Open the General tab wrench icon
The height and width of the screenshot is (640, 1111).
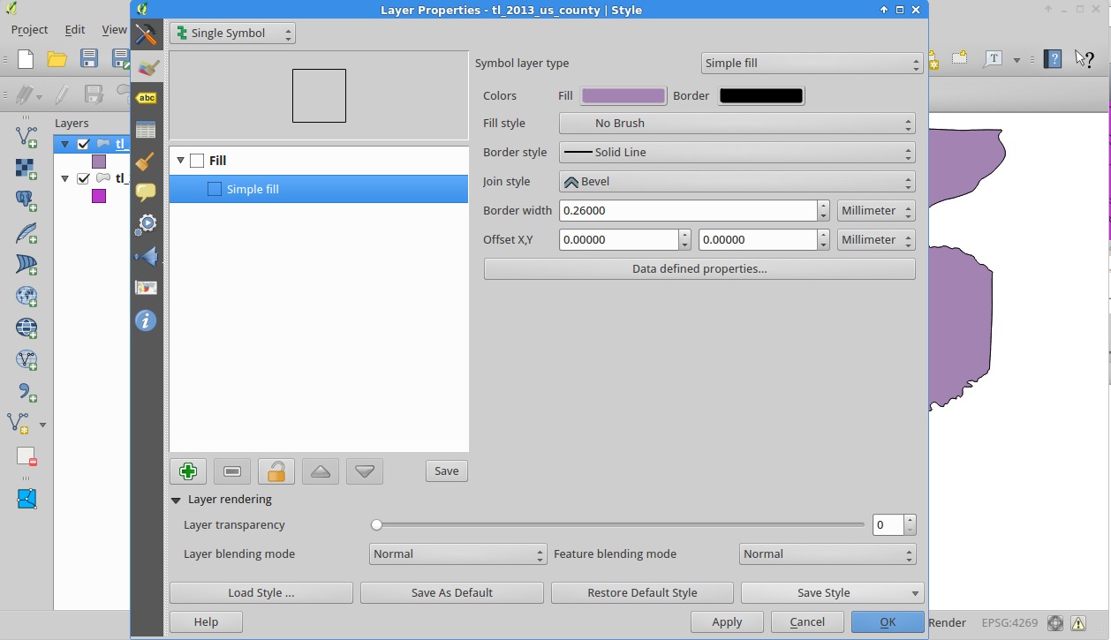[x=147, y=34]
